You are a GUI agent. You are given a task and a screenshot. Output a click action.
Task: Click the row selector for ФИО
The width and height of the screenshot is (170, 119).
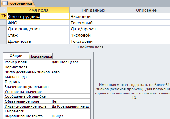tap(3, 23)
